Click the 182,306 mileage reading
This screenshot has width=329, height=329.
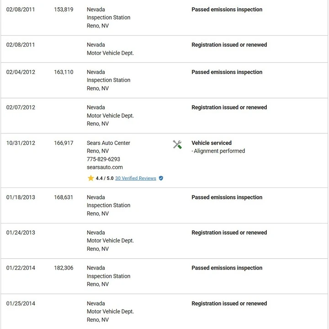pos(64,268)
